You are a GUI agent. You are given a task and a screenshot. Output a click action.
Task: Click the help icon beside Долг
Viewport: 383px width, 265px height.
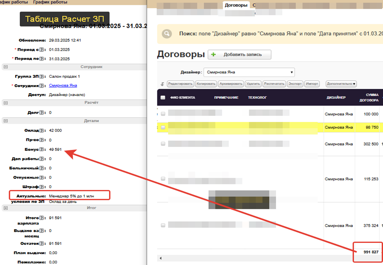(41, 113)
